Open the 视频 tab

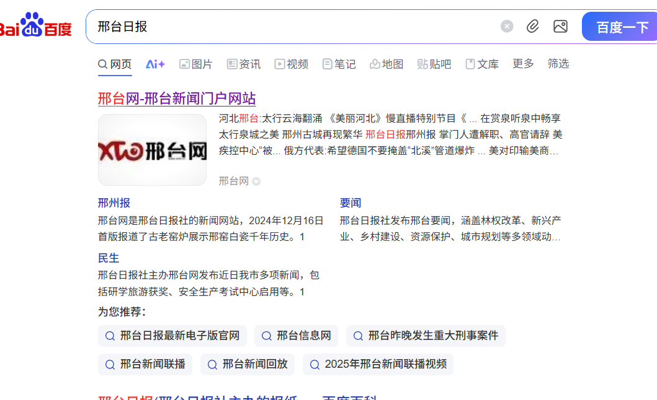click(x=291, y=64)
